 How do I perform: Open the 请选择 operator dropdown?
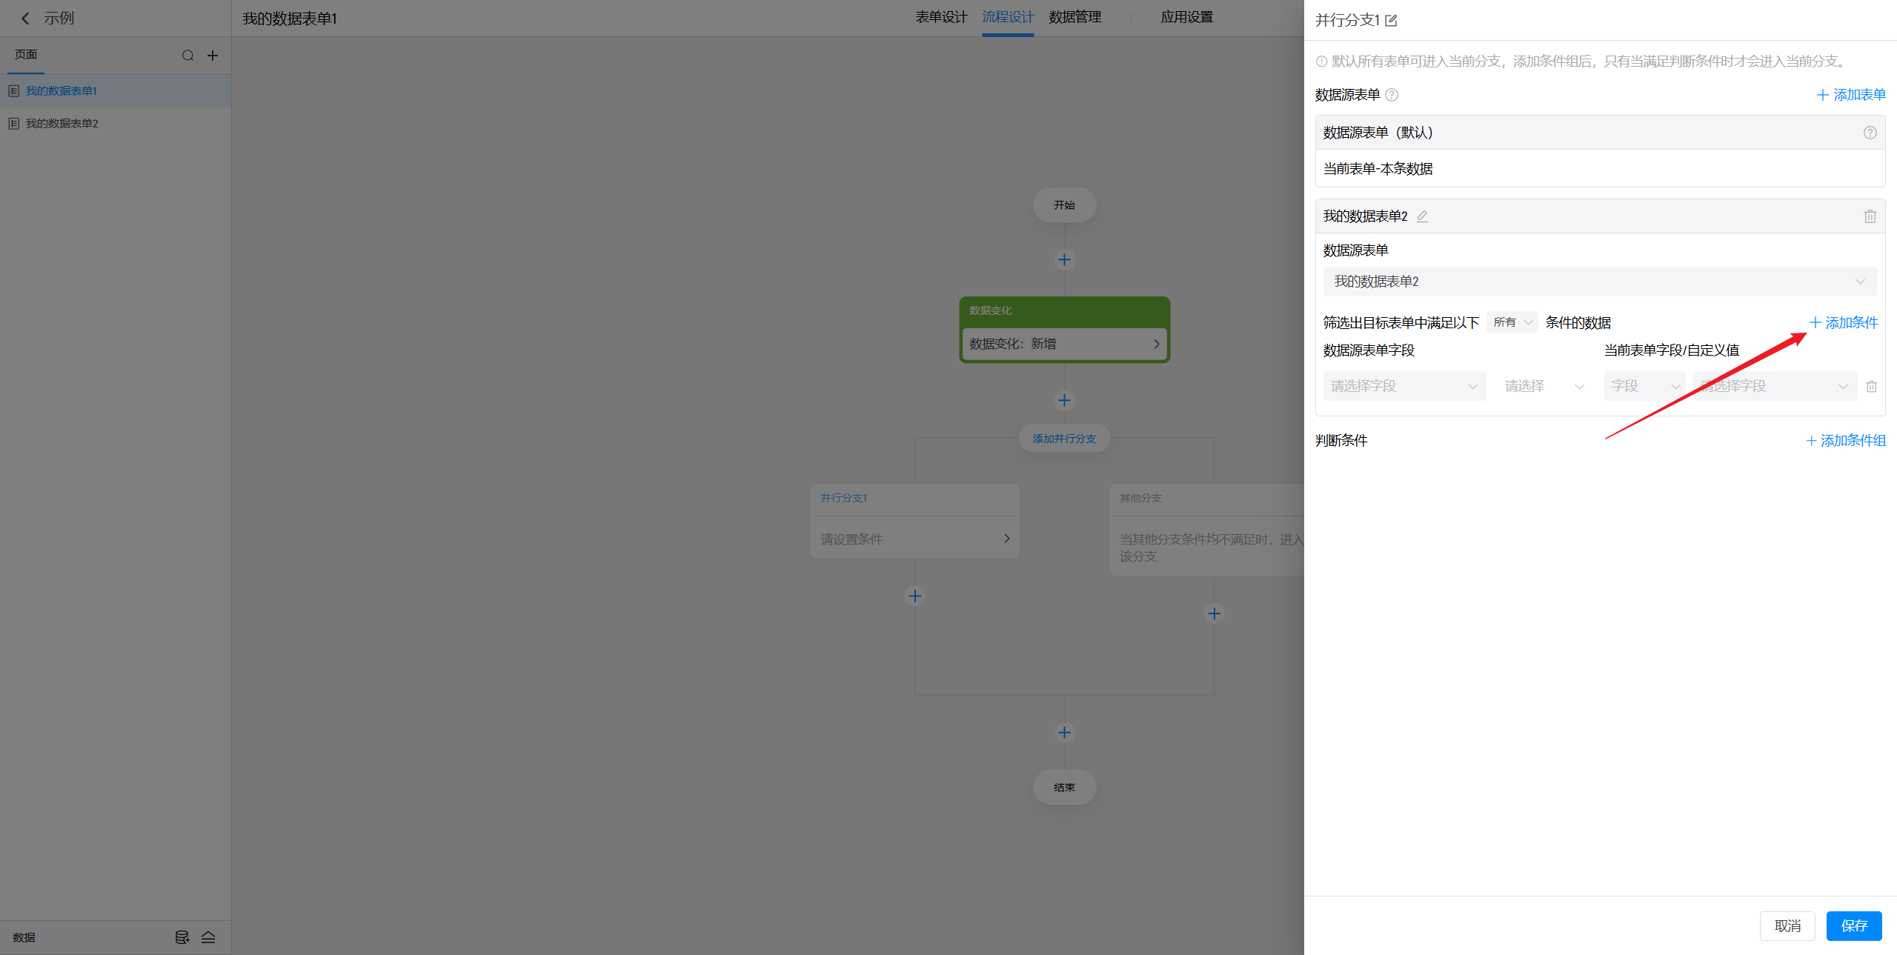(1544, 386)
